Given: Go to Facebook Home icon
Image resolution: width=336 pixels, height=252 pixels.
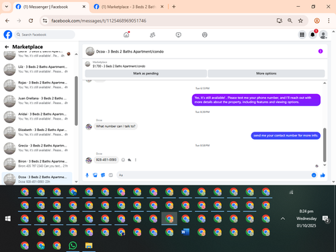Looking at the screenshot, I should (x=126, y=35).
